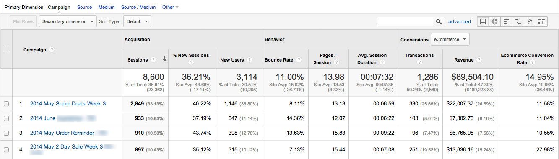Open the eCommerce conversions dropdown
The height and width of the screenshot is (159, 559).
(x=450, y=40)
